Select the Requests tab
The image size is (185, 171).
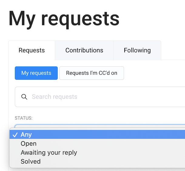pos(32,50)
